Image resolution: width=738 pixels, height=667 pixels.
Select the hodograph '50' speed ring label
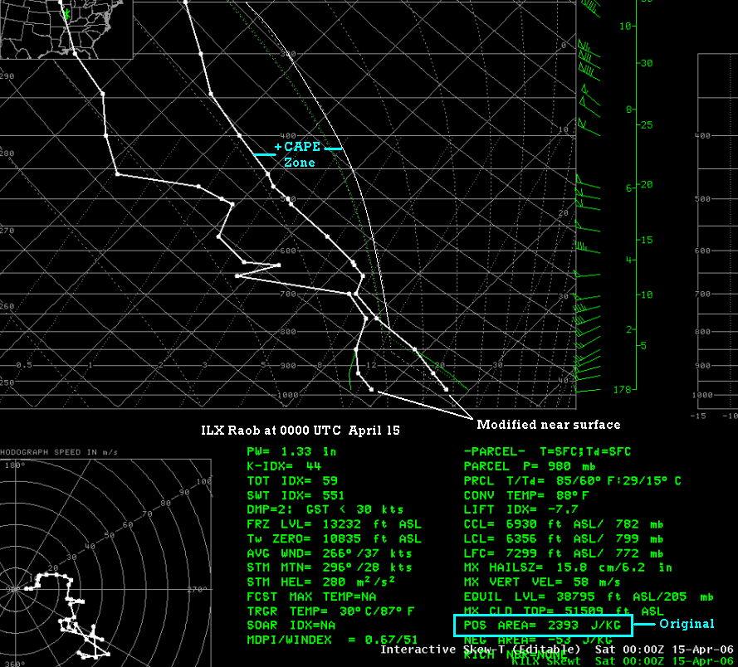110,535
